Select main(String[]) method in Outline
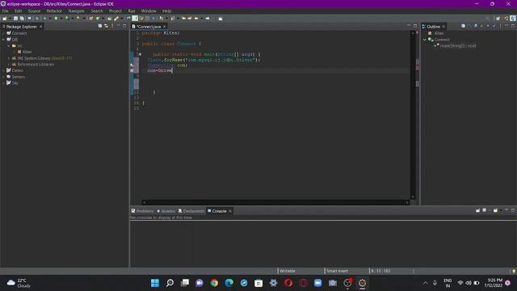The width and height of the screenshot is (517, 291). point(456,46)
